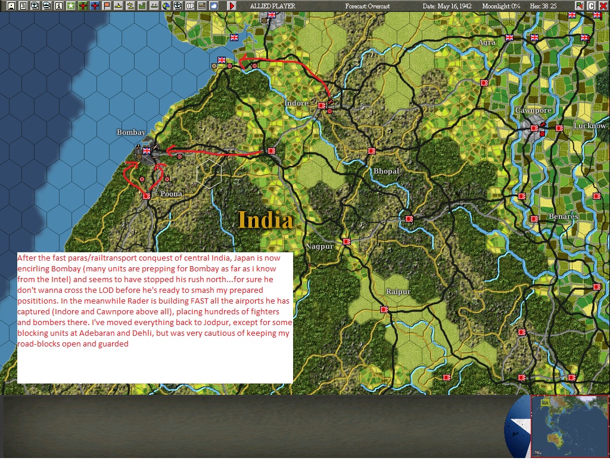
Task: Click the 'C' button top right
Action: (591, 5)
